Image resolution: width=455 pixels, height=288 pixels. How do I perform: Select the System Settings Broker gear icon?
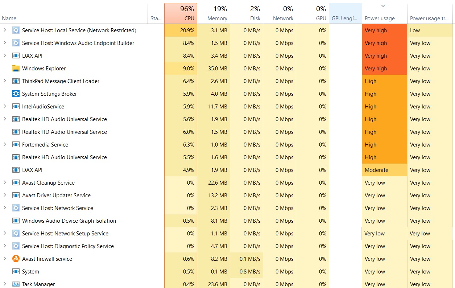pos(16,94)
